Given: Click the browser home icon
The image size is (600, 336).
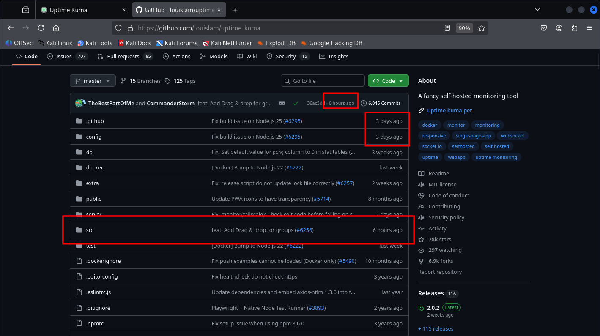Looking at the screenshot, I should pyautogui.click(x=56, y=28).
